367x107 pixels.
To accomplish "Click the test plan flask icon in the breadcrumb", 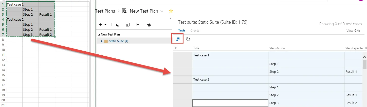I will (124, 11).
